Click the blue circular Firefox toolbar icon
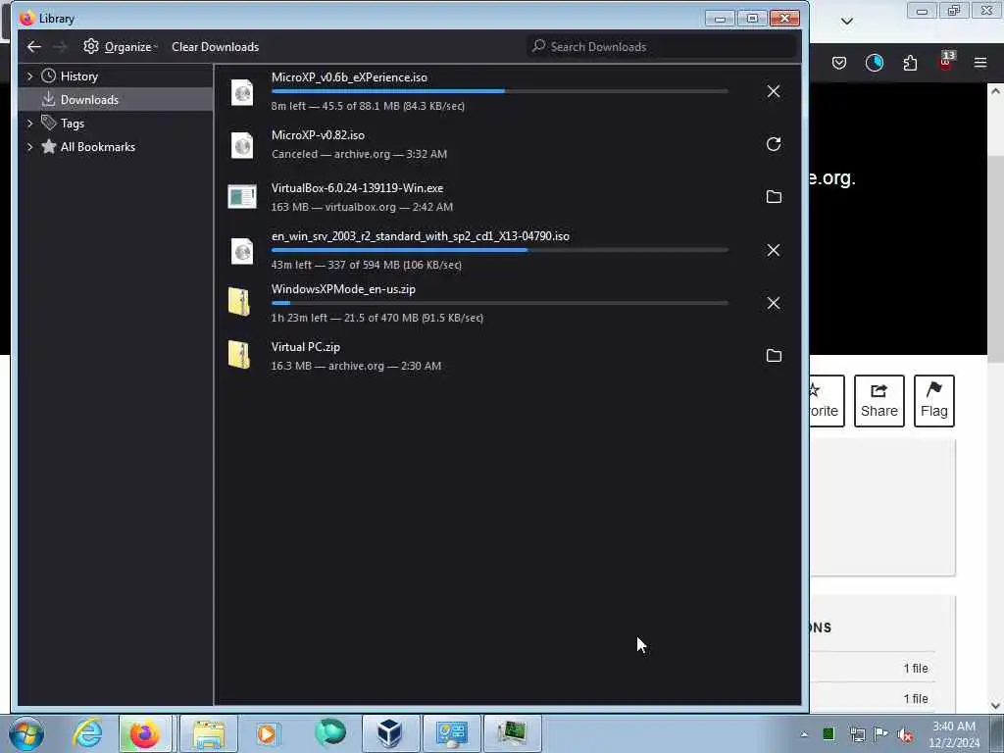The height and width of the screenshot is (753, 1004). (874, 63)
